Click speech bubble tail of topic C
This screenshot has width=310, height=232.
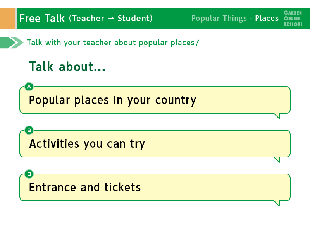pos(277,203)
